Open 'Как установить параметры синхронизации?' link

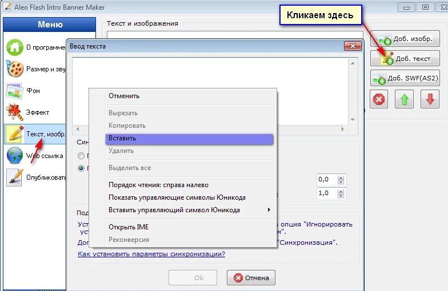tap(151, 254)
